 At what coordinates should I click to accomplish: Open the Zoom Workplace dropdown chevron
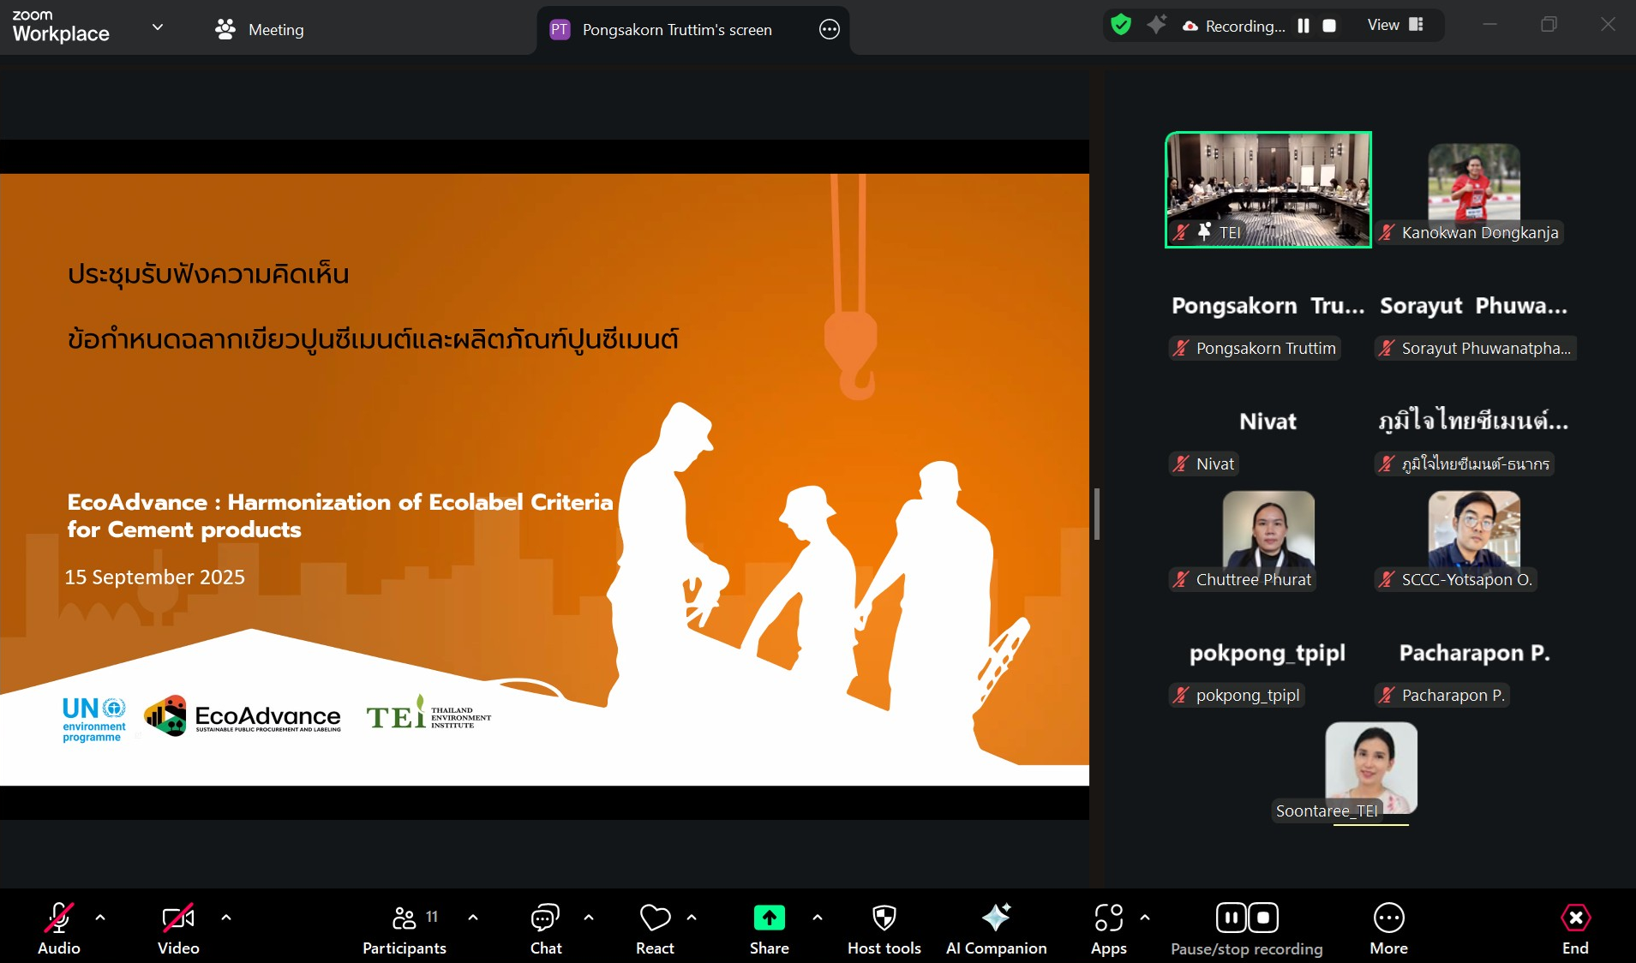pos(158,27)
